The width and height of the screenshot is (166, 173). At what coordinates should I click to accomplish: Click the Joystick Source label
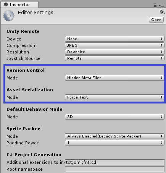pyautogui.click(x=23, y=58)
